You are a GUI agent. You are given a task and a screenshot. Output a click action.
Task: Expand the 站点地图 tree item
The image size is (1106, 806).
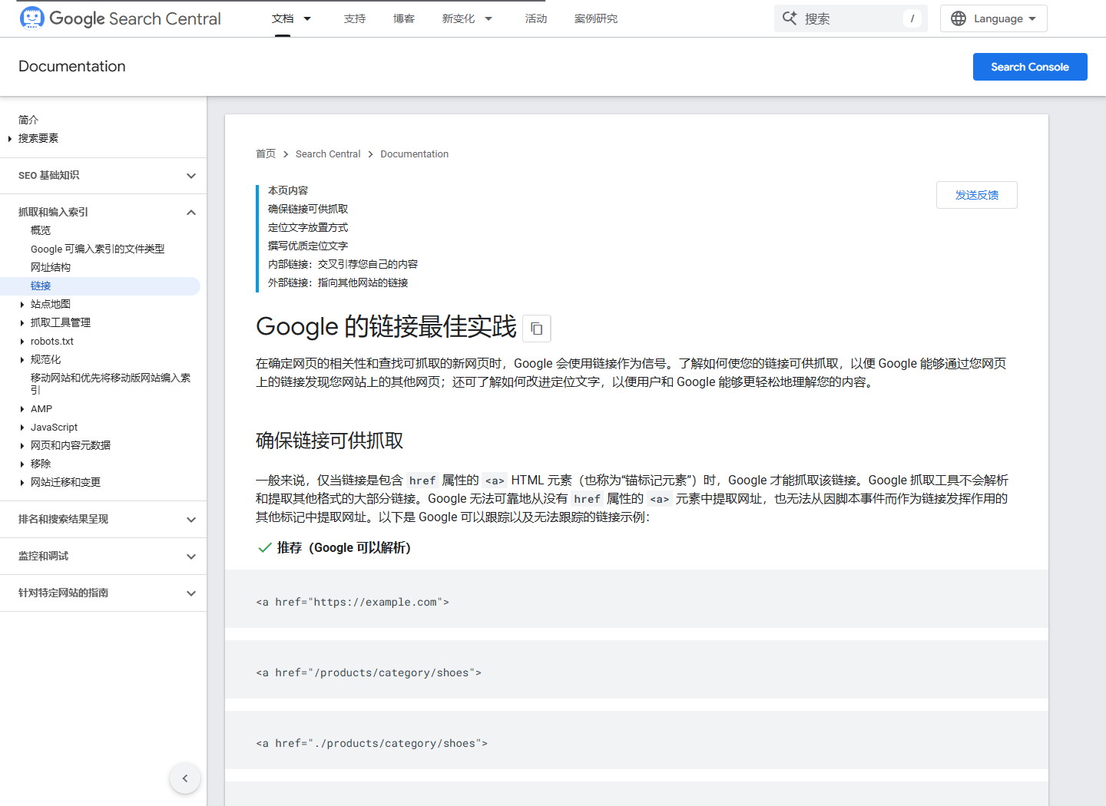click(22, 304)
